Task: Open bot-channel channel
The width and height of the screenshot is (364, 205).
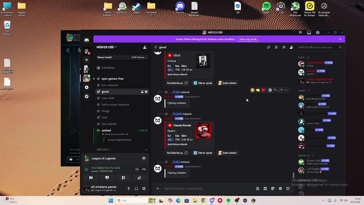Action: (122, 85)
